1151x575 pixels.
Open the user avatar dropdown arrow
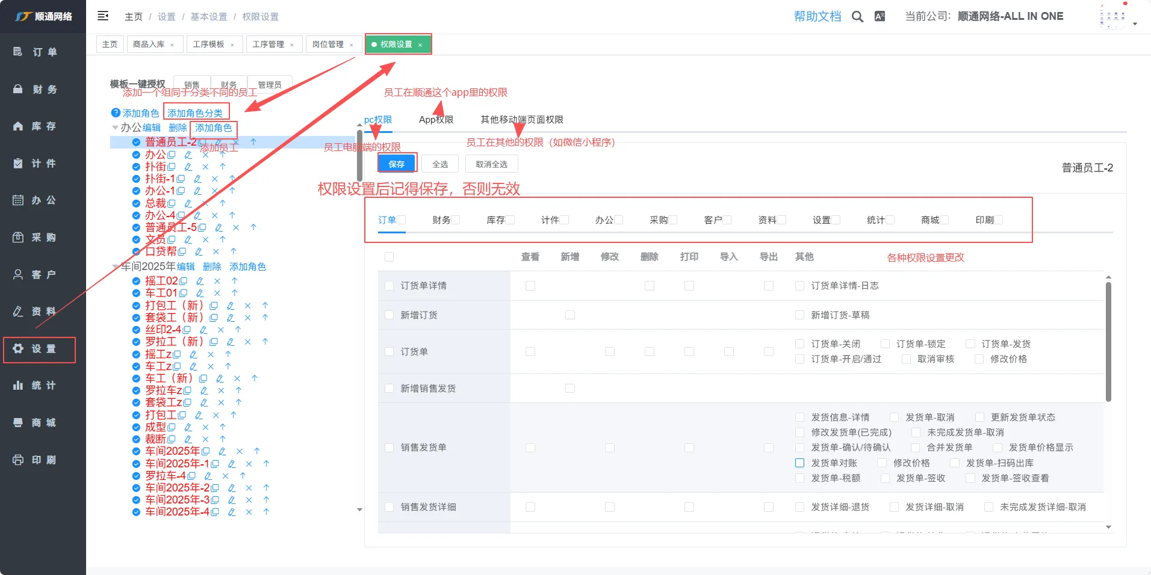pos(1135,24)
